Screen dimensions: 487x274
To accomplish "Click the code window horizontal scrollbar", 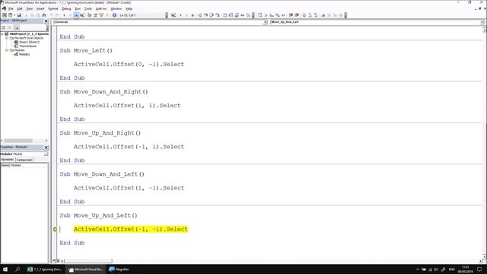I will [x=88, y=261].
